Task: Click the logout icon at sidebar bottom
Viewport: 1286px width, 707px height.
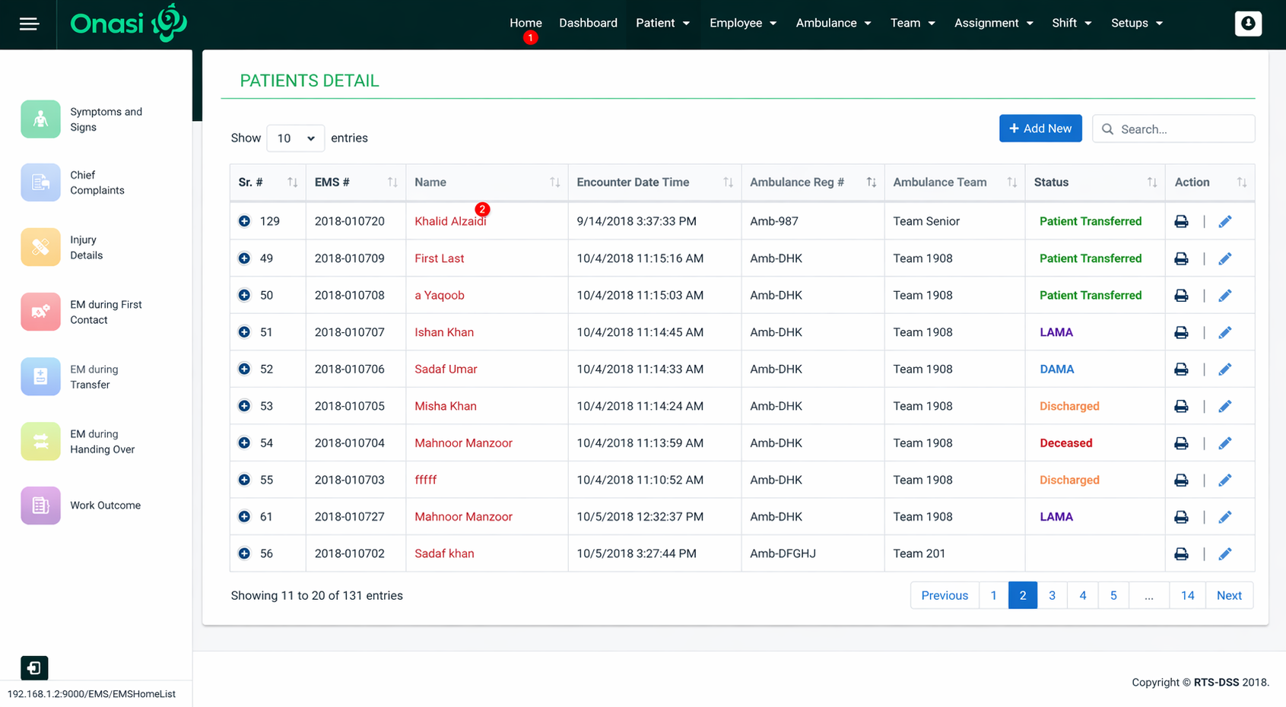Action: [x=33, y=667]
